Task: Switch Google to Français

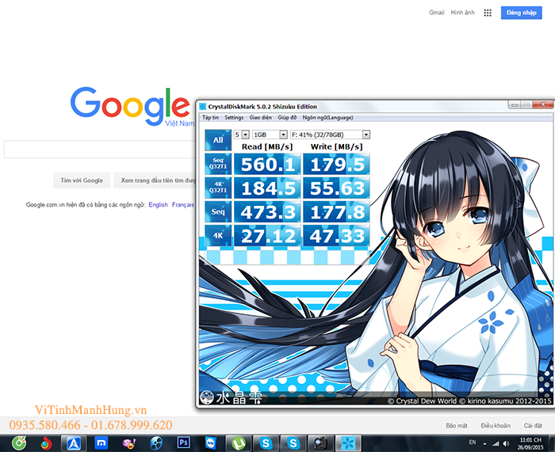Action: [x=183, y=204]
